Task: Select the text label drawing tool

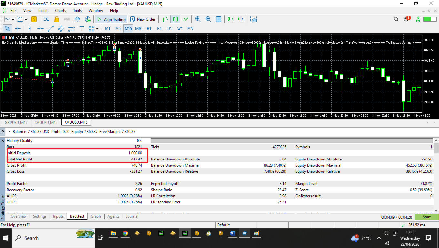Action: 82,28
